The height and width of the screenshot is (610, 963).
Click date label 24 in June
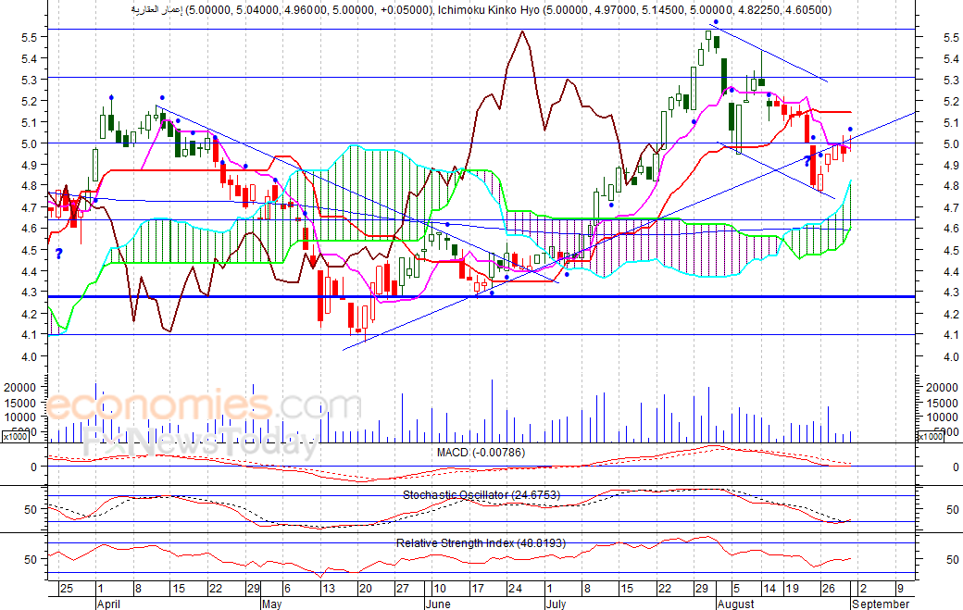pos(515,589)
